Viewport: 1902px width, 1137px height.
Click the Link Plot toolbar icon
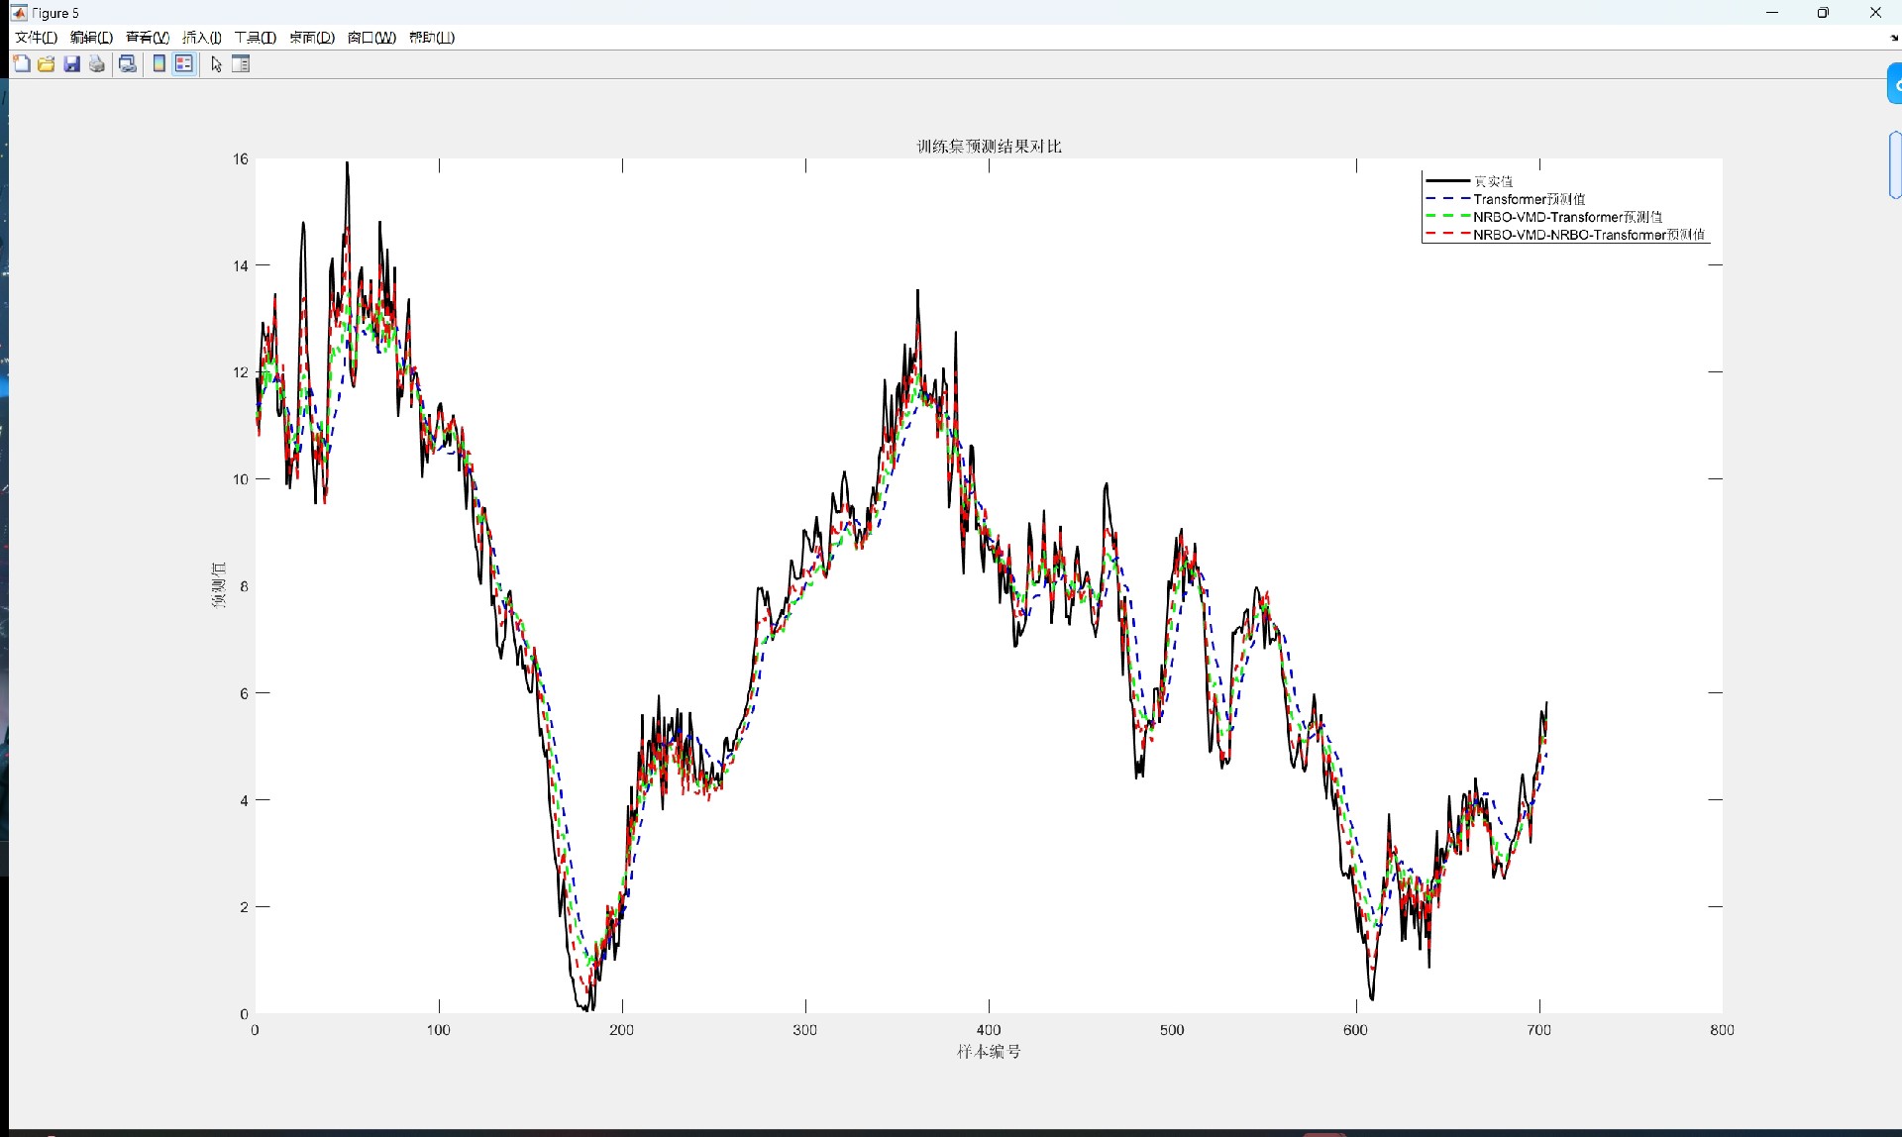tap(128, 64)
